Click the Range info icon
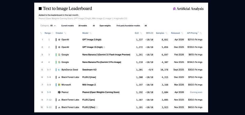 tap(52, 33)
